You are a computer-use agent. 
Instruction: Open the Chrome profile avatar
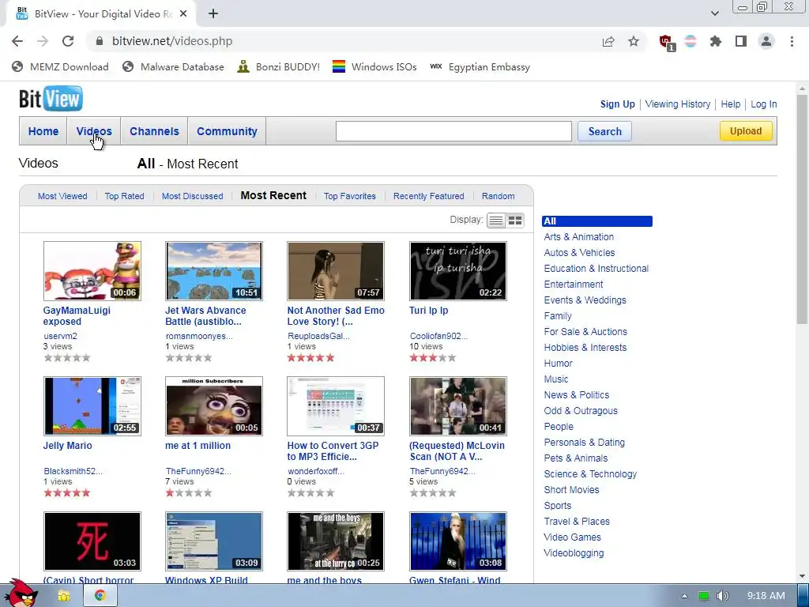pyautogui.click(x=766, y=41)
